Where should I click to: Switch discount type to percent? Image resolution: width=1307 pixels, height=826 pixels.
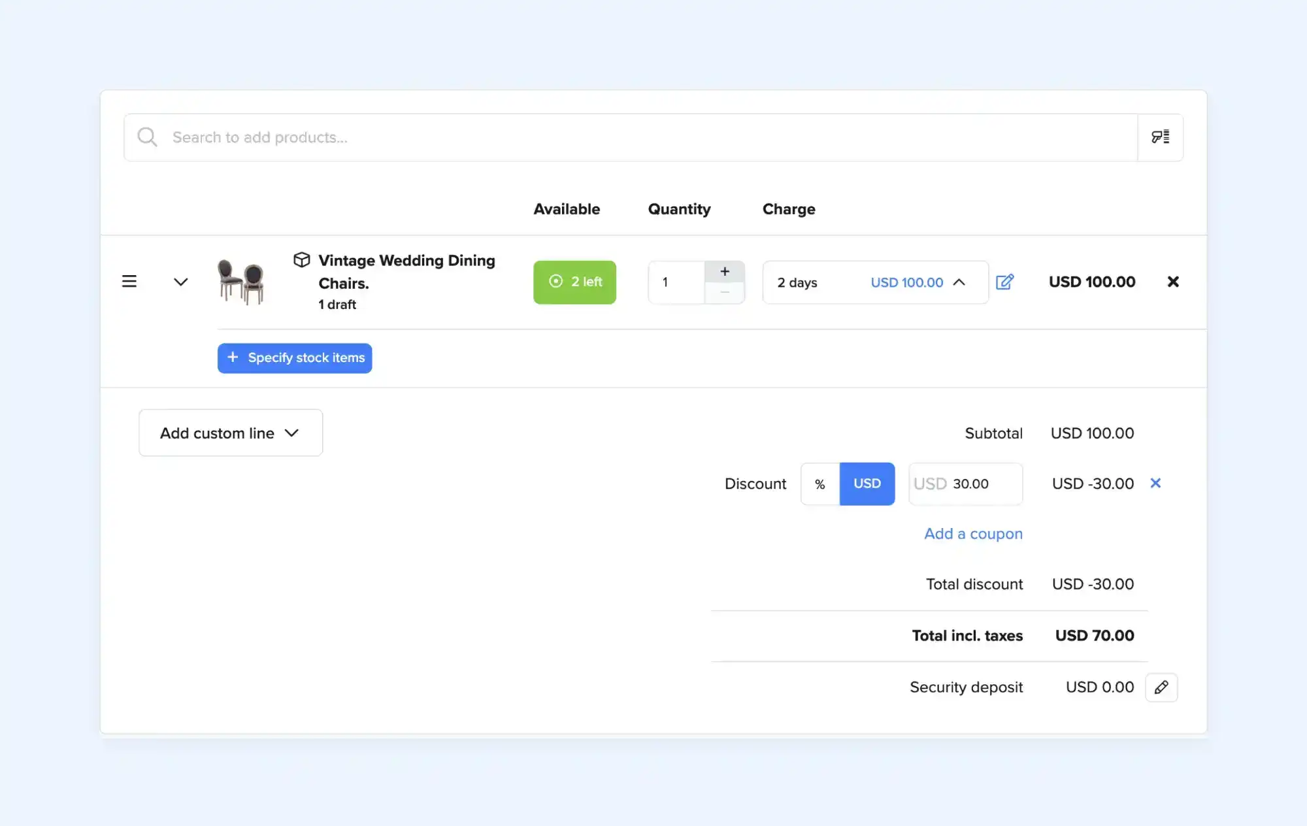tap(820, 484)
